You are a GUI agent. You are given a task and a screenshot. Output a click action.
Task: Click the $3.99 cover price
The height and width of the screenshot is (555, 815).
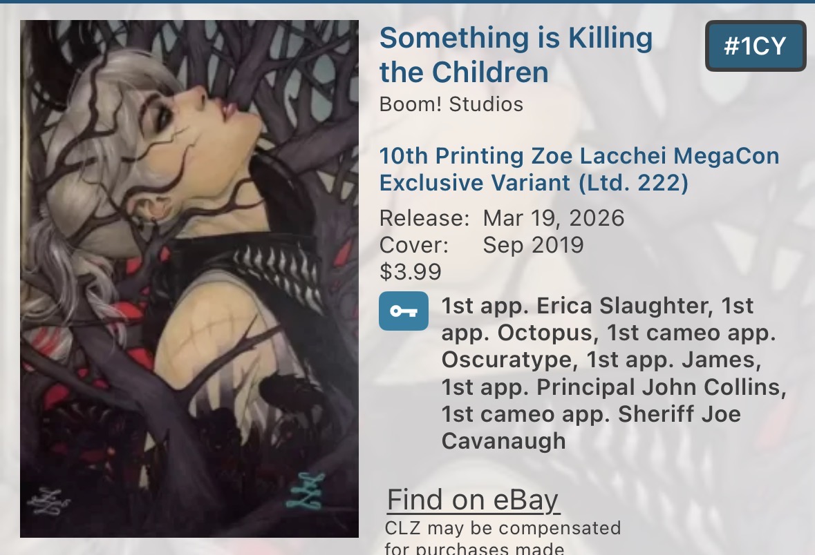click(411, 272)
